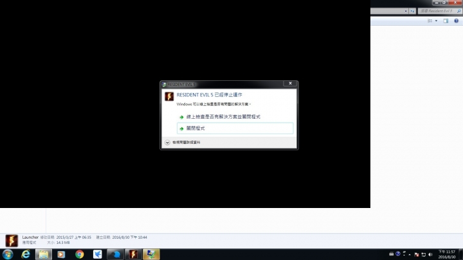Toggle the Explorer preview pane button

point(446,21)
